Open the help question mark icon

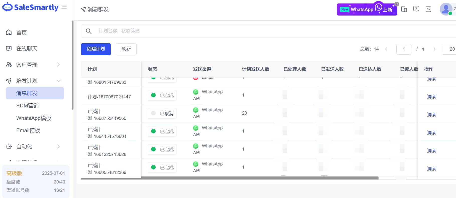[416, 9]
